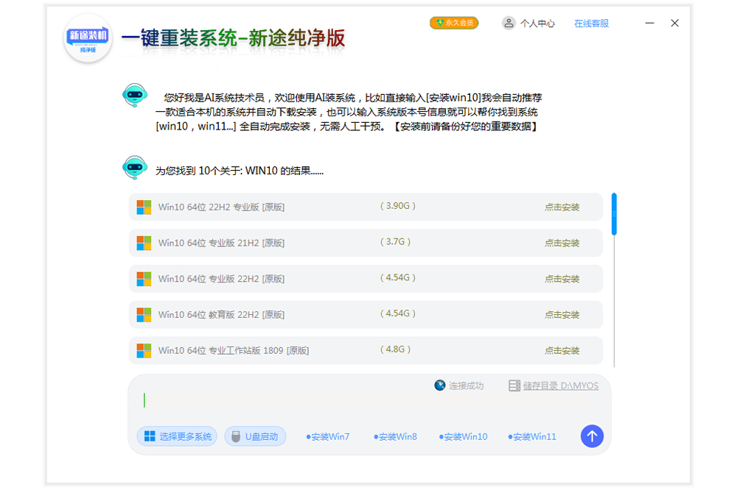
Task: Choose the 安装Win7 quick option
Action: pos(328,436)
